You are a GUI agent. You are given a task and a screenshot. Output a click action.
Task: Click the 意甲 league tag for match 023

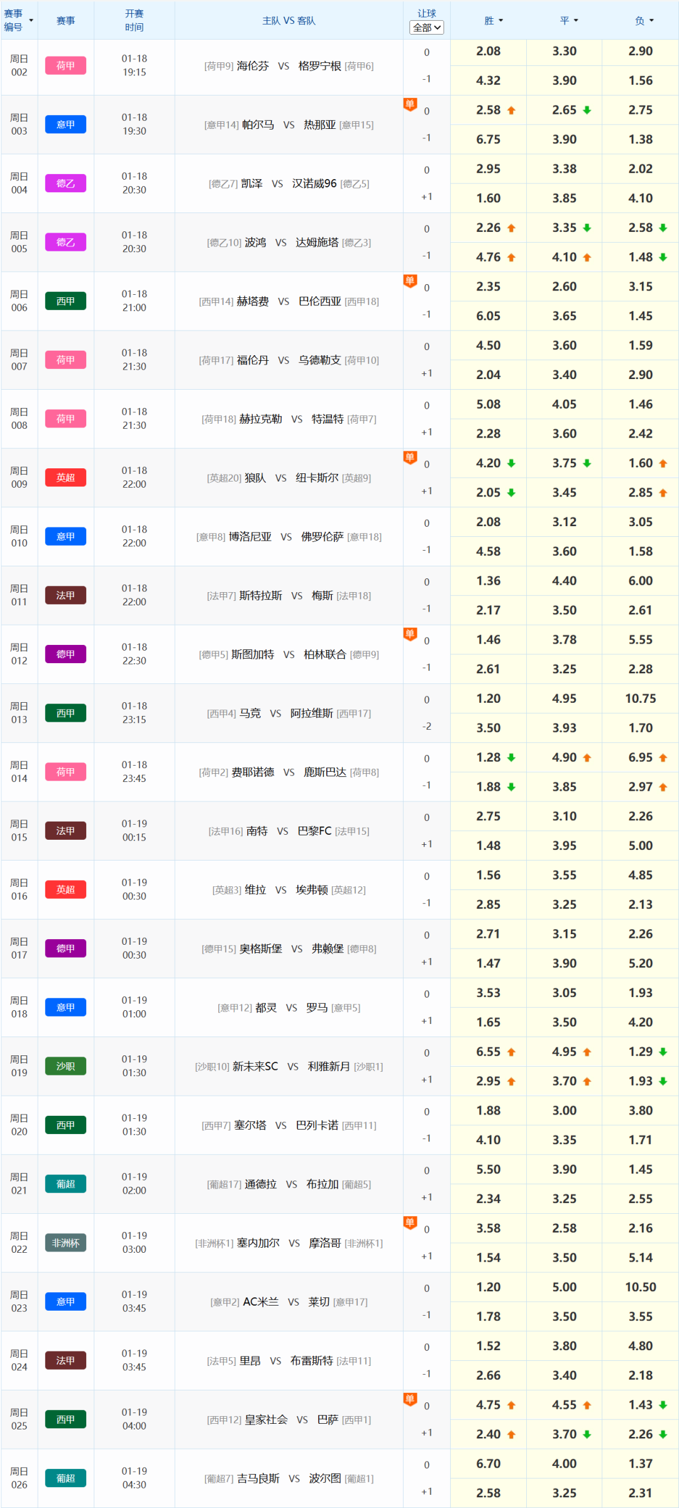[65, 1302]
